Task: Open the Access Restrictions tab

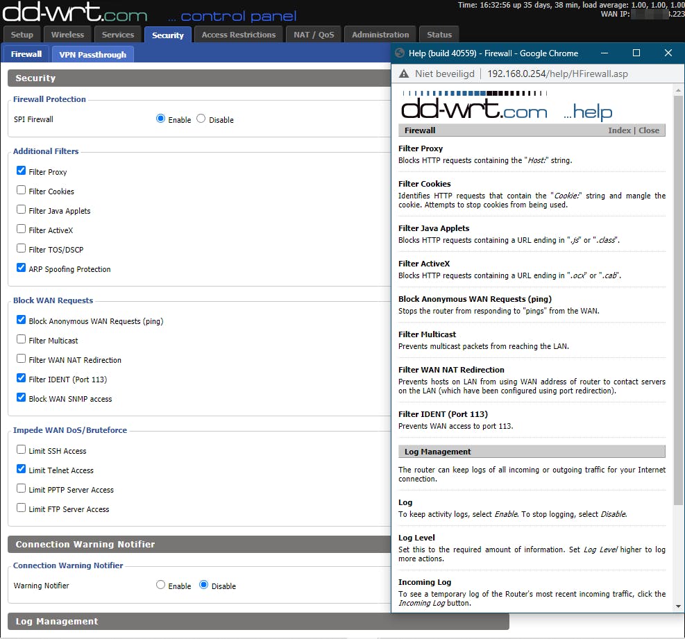Action: (239, 35)
